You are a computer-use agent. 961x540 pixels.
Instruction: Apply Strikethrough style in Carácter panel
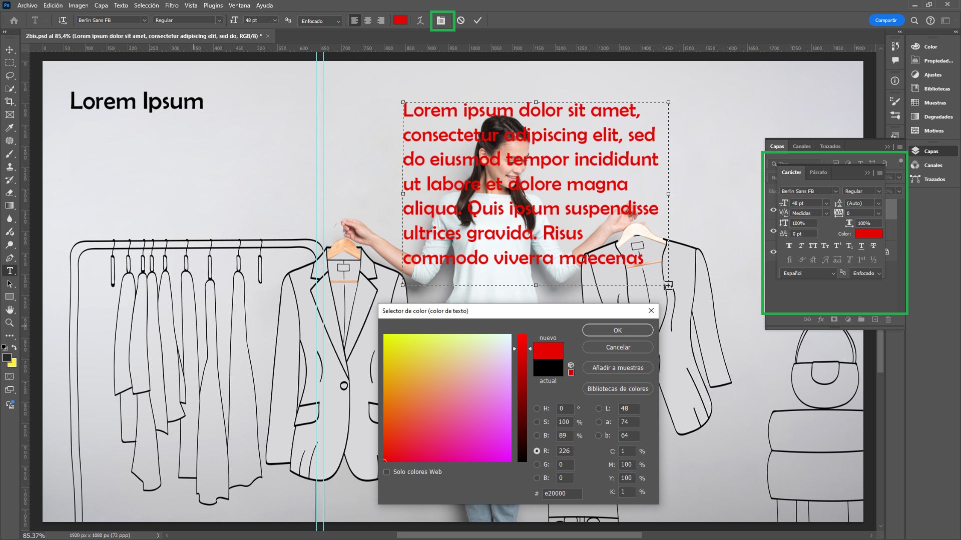[873, 245]
